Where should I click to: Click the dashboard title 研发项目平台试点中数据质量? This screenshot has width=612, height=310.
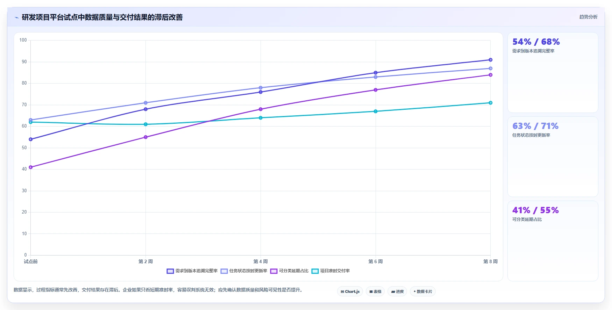coord(102,17)
